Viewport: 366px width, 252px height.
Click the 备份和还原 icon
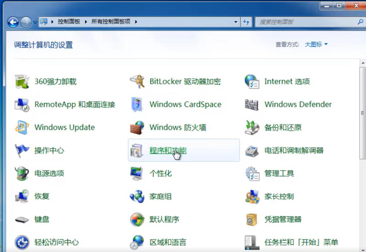252,127
